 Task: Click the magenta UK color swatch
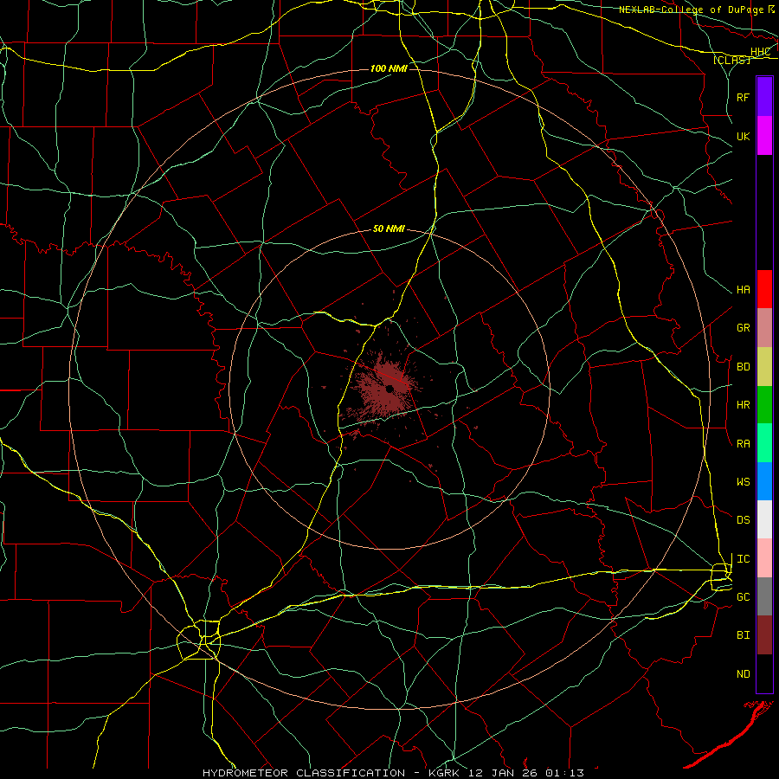764,136
